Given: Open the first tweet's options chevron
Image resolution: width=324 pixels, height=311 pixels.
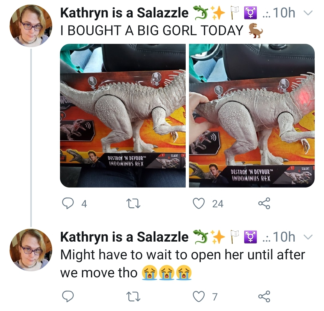Looking at the screenshot, I should [308, 13].
